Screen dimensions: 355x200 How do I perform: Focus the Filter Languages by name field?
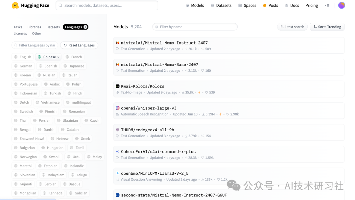click(x=35, y=45)
